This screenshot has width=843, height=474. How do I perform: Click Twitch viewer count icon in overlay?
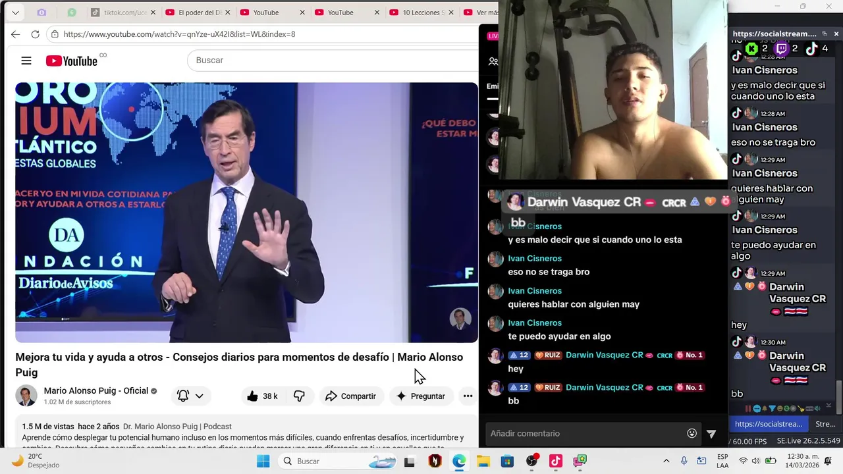[782, 48]
